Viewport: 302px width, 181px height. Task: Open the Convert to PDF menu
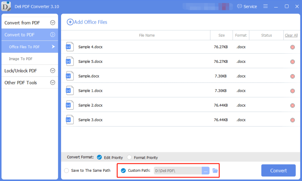tap(30, 35)
